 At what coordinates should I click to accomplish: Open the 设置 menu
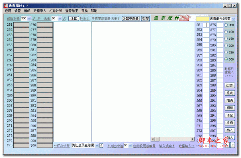pos(18,11)
